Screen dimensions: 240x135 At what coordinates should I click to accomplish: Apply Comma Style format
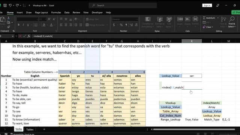pyautogui.click(x=126, y=25)
